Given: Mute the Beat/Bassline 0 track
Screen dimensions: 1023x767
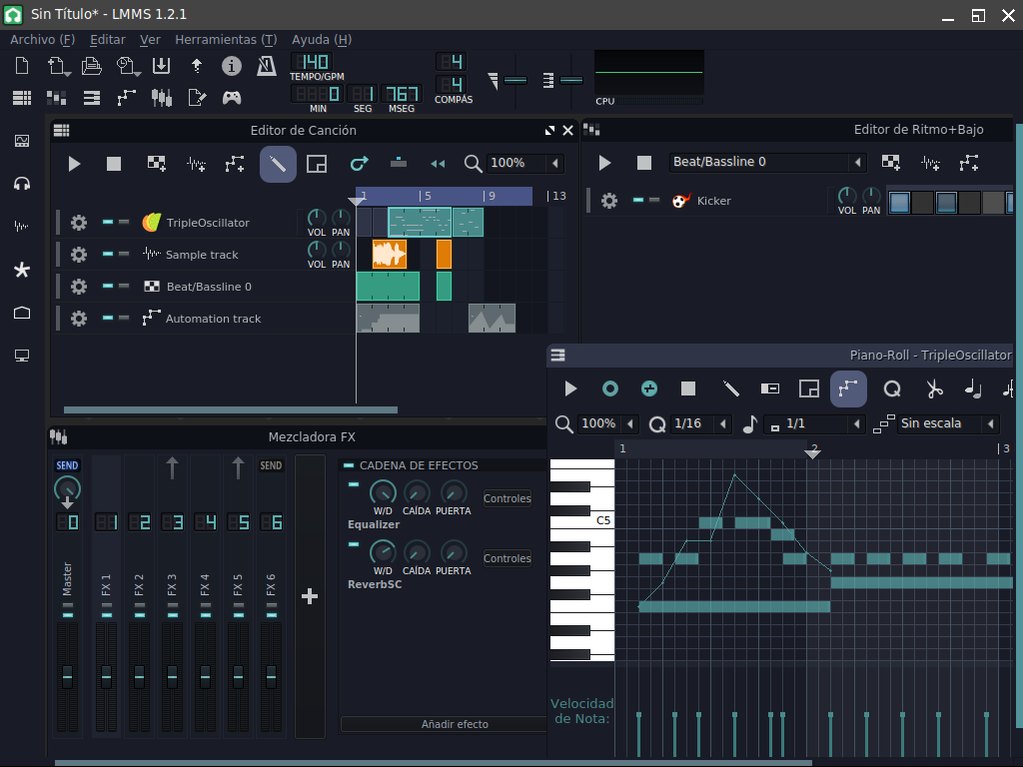Looking at the screenshot, I should click(108, 287).
